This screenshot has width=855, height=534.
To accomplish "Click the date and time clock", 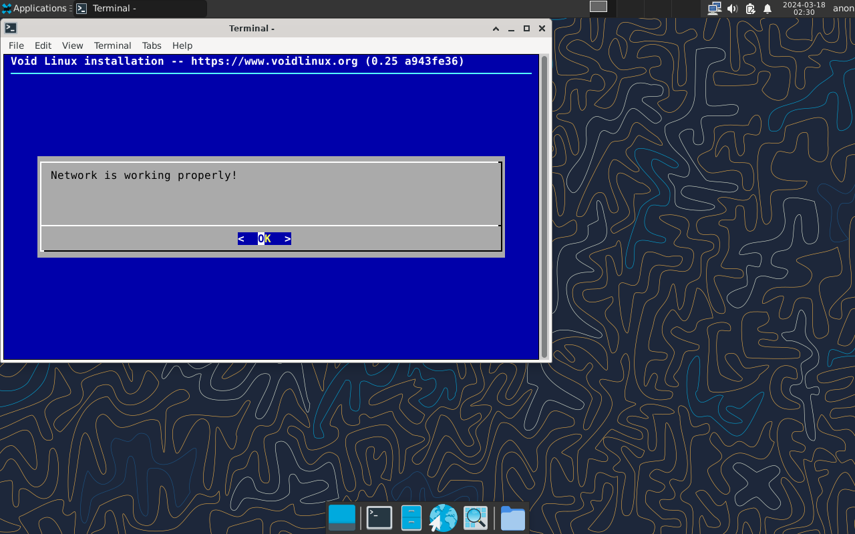I will (804, 9).
